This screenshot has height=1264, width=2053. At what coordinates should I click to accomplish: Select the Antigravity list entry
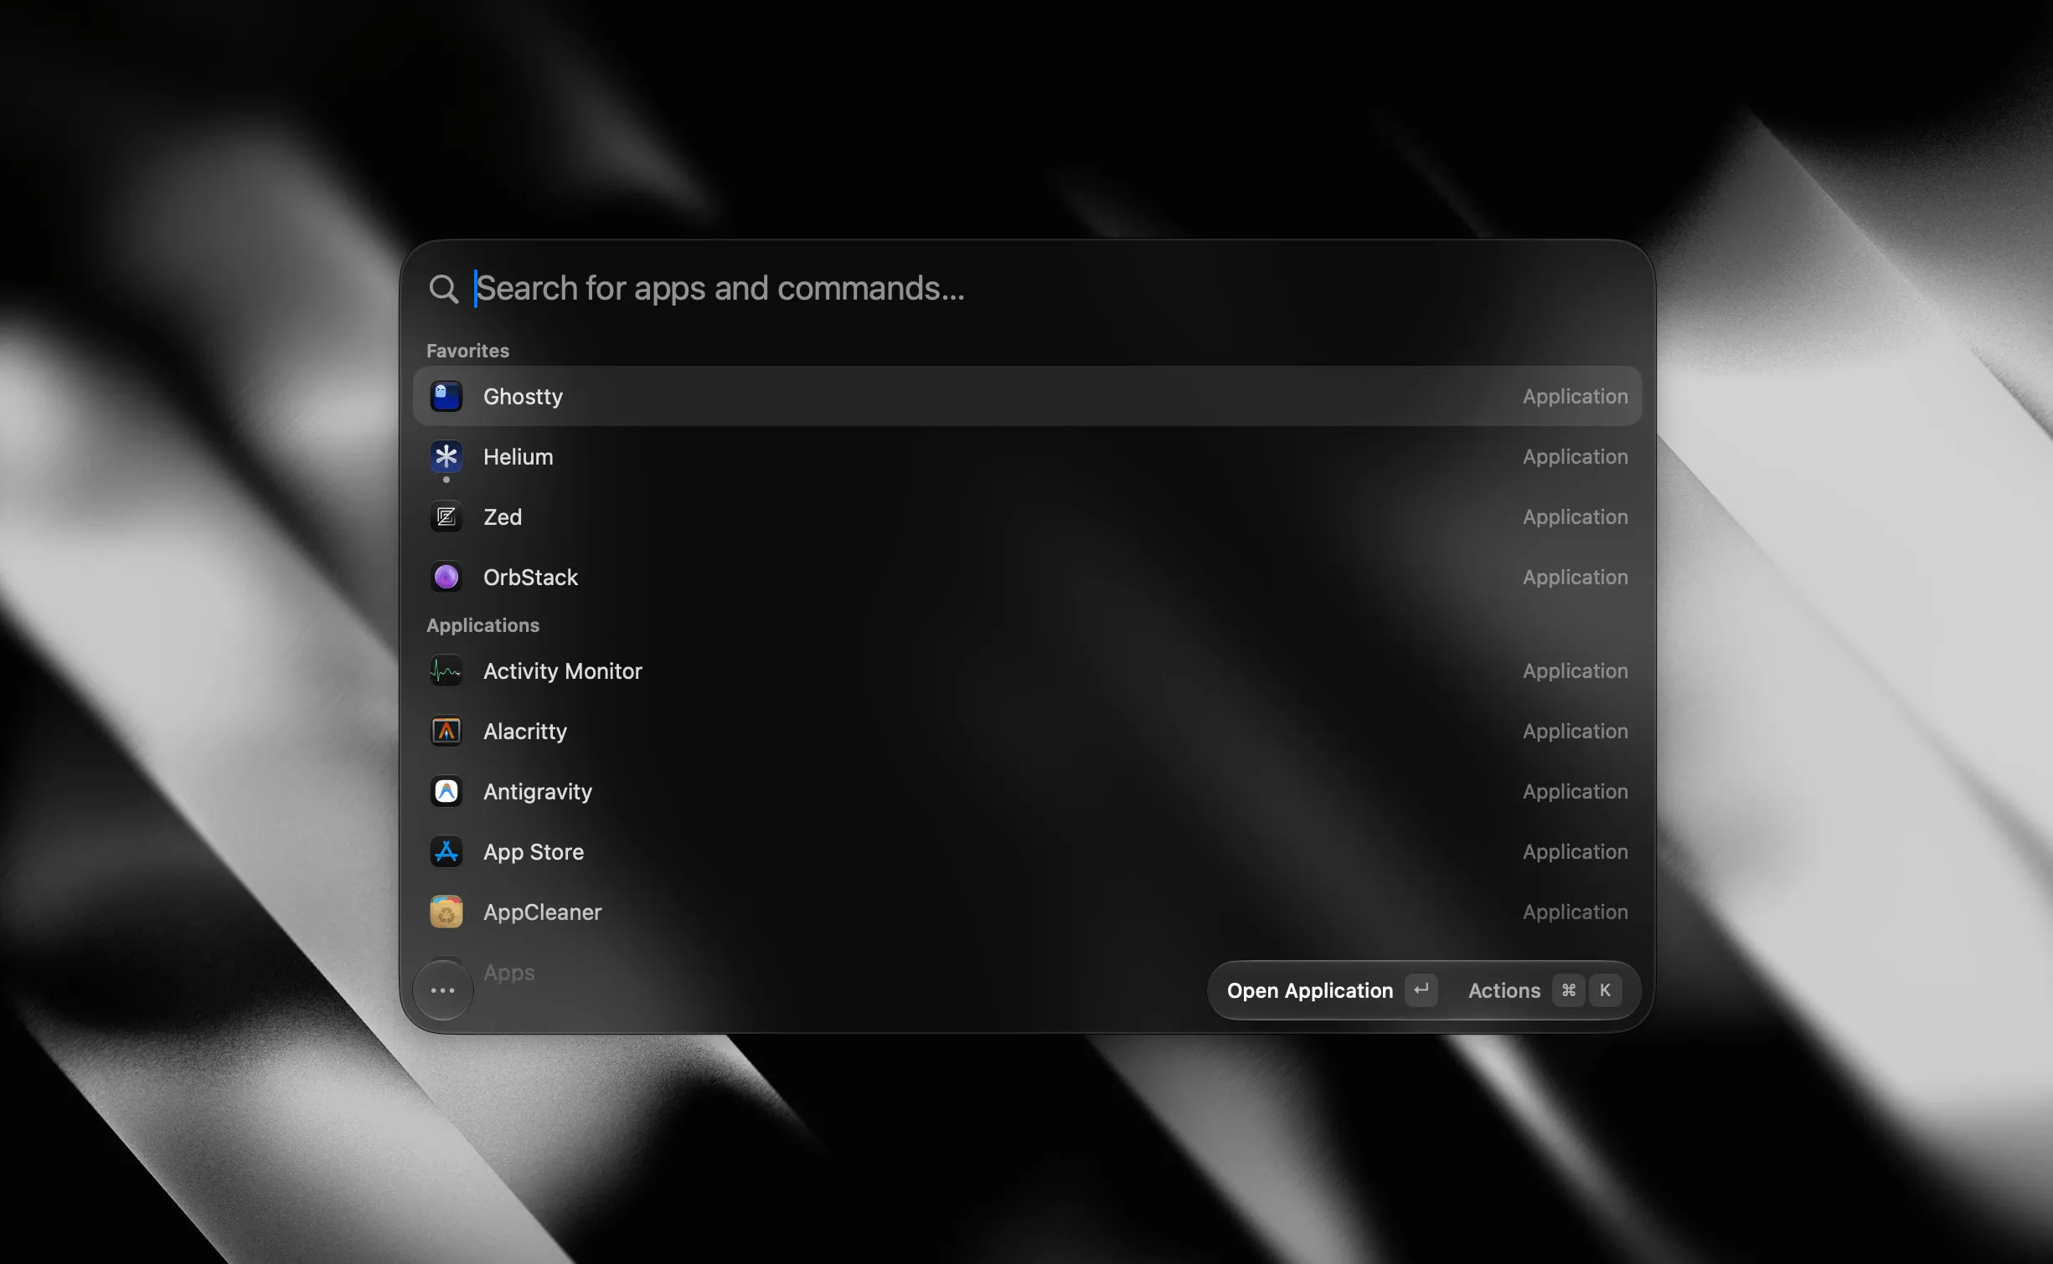pyautogui.click(x=1027, y=791)
